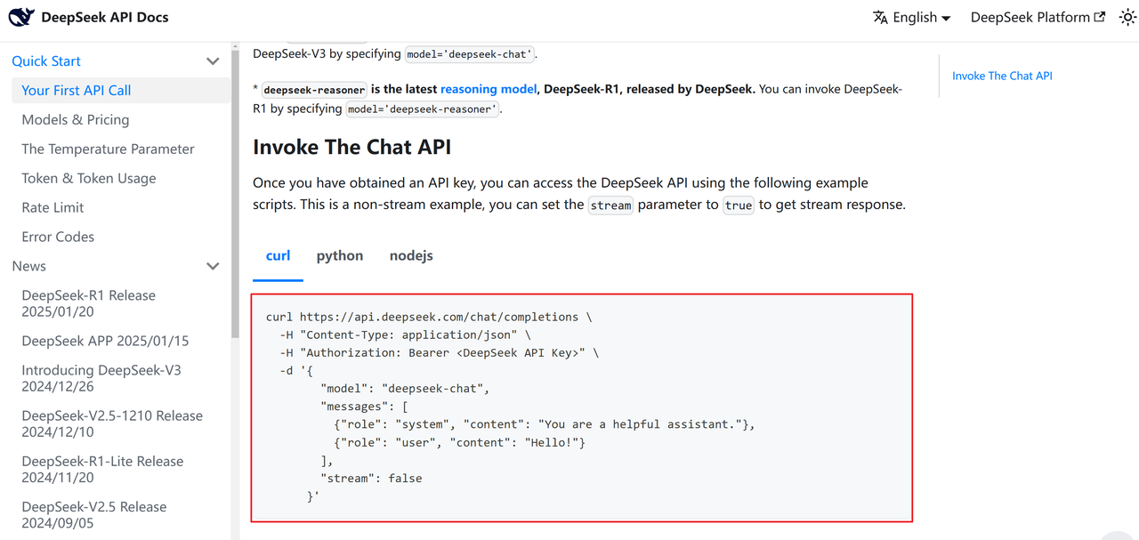
Task: Open the reasoning model hyperlink
Action: [x=489, y=89]
